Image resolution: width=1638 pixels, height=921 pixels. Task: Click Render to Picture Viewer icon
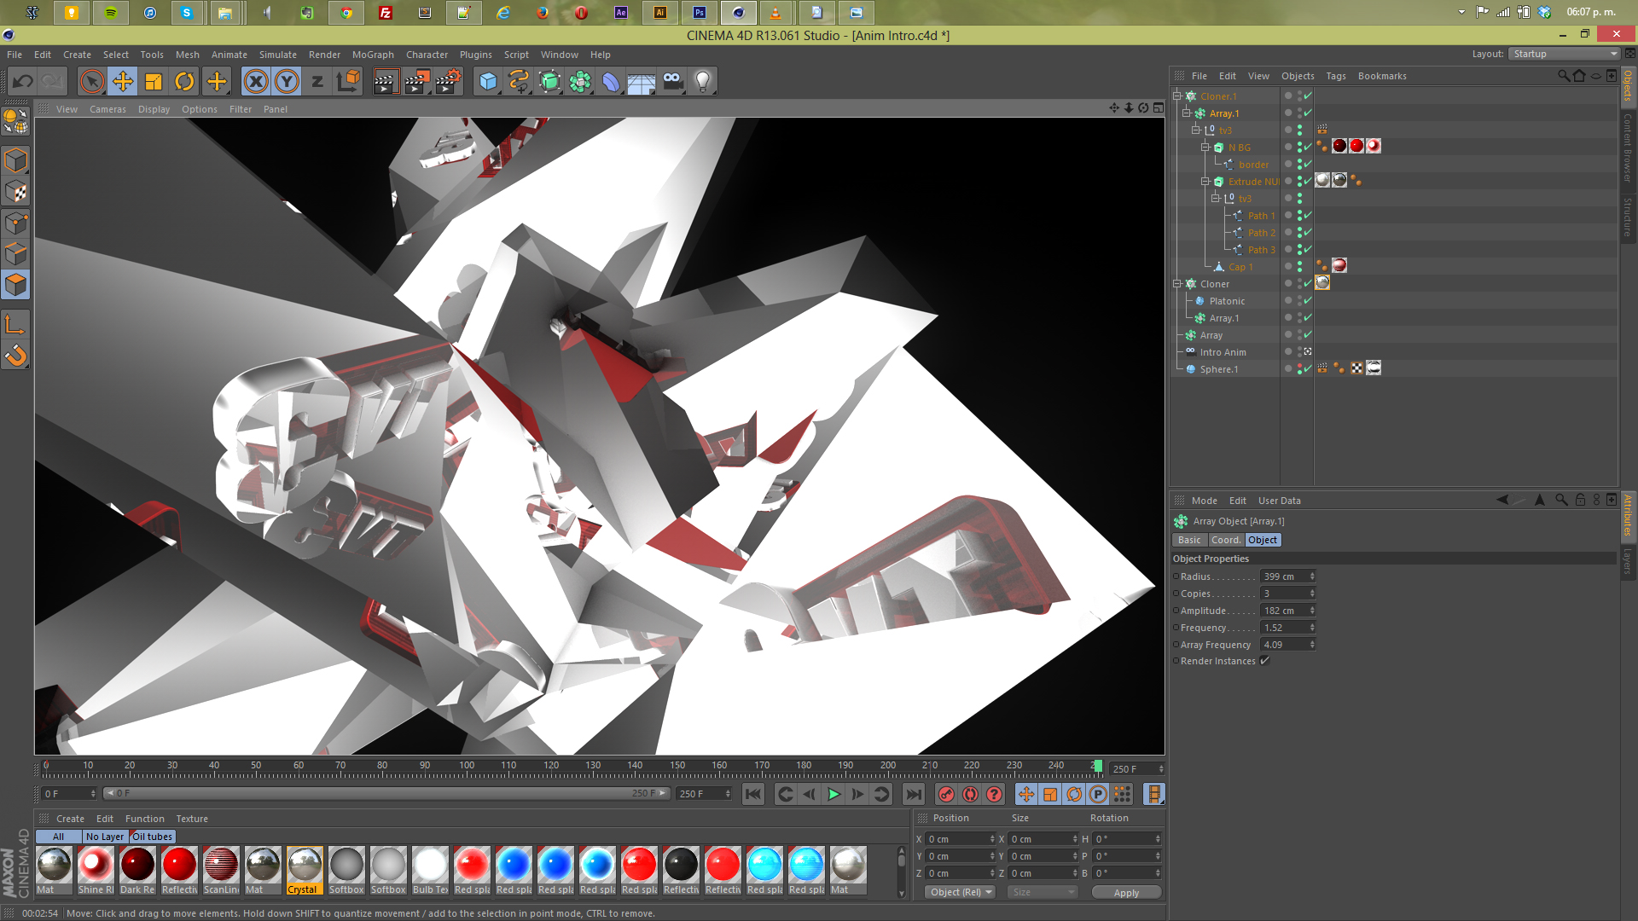[x=417, y=82]
